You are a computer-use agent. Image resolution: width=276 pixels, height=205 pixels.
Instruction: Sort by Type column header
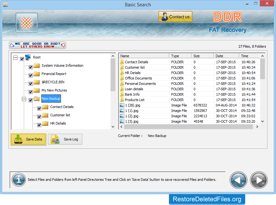pos(180,56)
